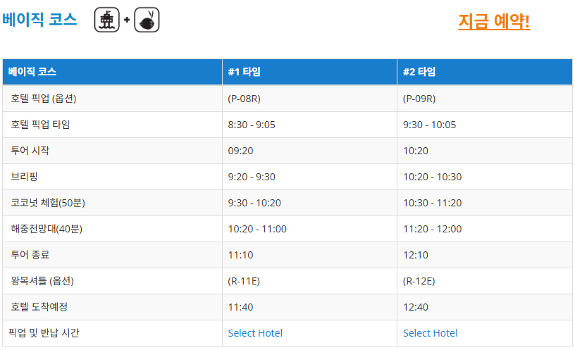Click the 베이직 코스 page heading
575x350 pixels.
(x=39, y=20)
